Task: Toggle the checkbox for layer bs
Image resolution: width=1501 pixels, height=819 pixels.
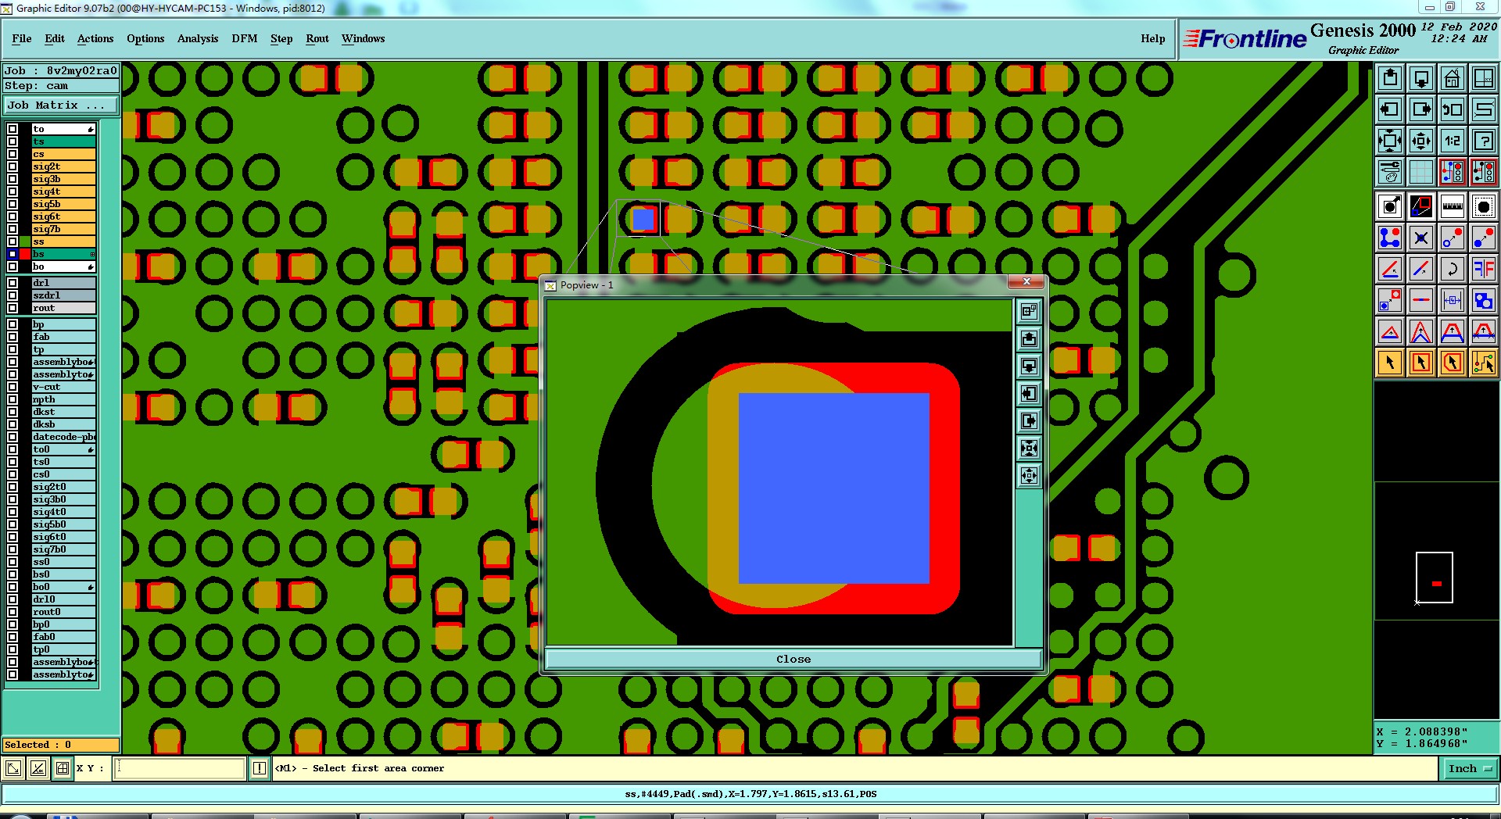Action: (x=13, y=254)
